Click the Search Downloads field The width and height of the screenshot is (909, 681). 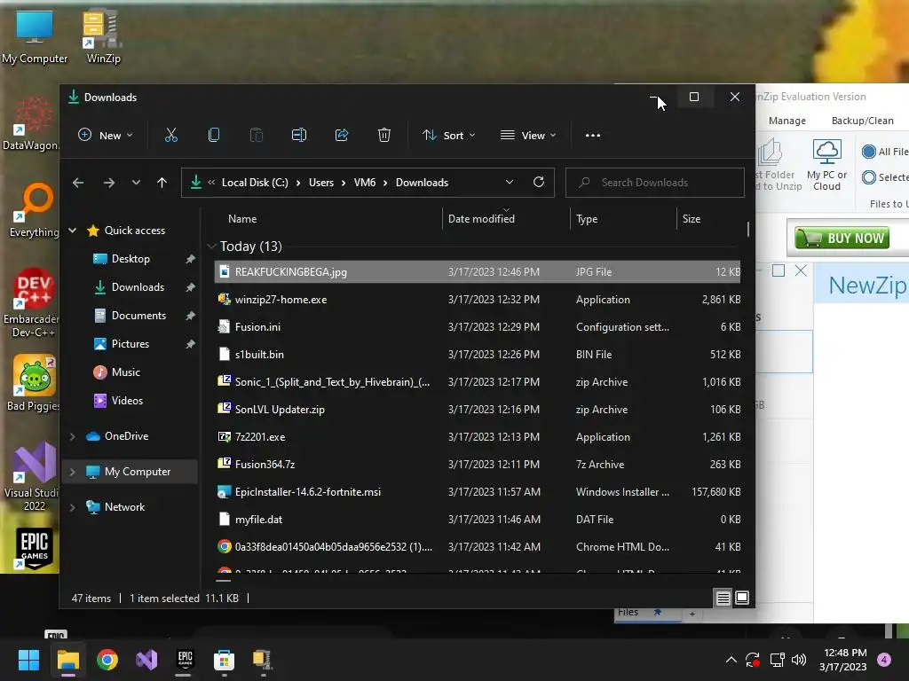click(x=655, y=183)
